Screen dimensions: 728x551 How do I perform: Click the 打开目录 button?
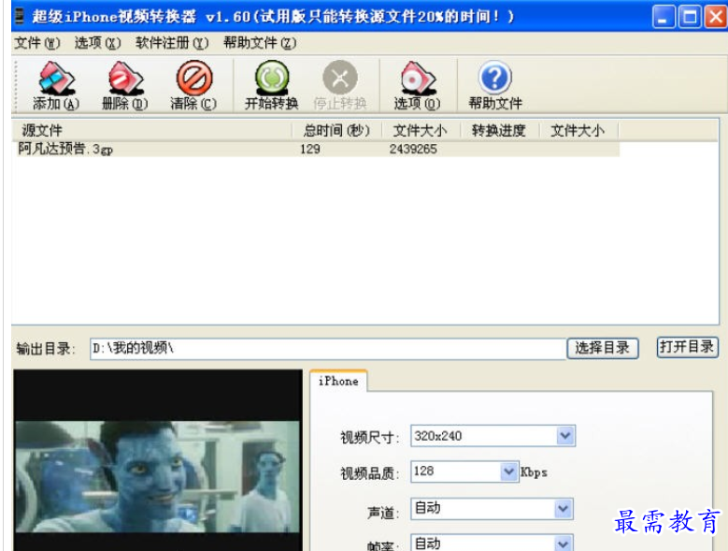click(x=688, y=347)
